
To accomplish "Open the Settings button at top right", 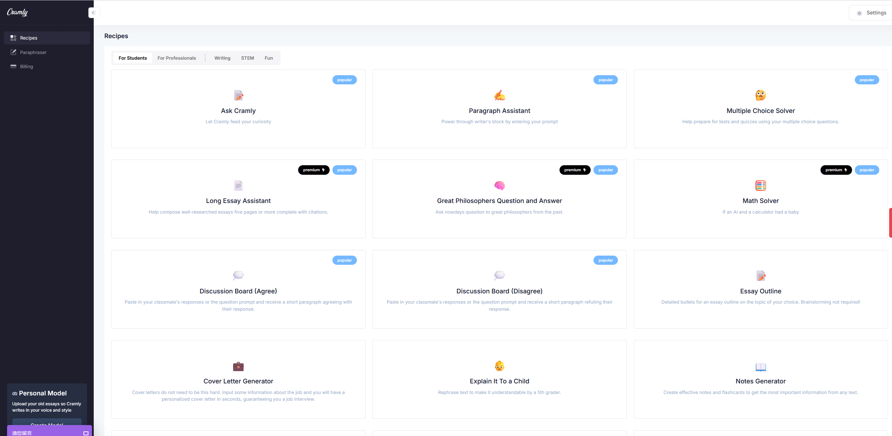I will point(871,13).
